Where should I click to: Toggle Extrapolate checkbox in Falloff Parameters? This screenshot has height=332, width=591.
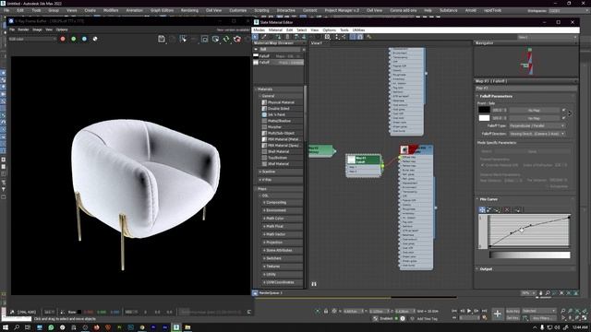coord(548,186)
